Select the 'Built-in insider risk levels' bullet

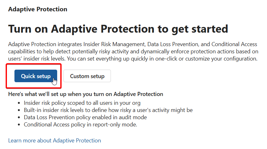108,110
